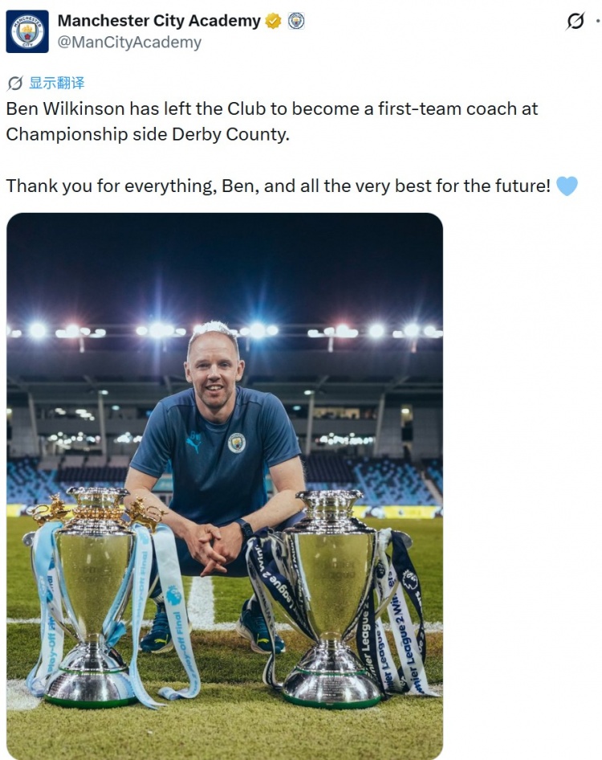Click the 'Derby County' text in the tweet

coord(230,134)
